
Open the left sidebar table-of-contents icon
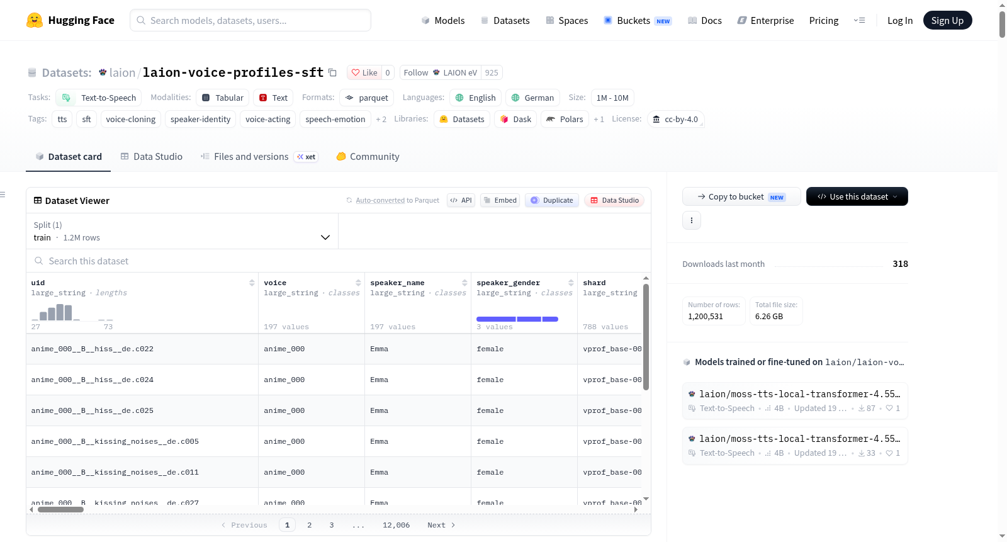pos(3,195)
